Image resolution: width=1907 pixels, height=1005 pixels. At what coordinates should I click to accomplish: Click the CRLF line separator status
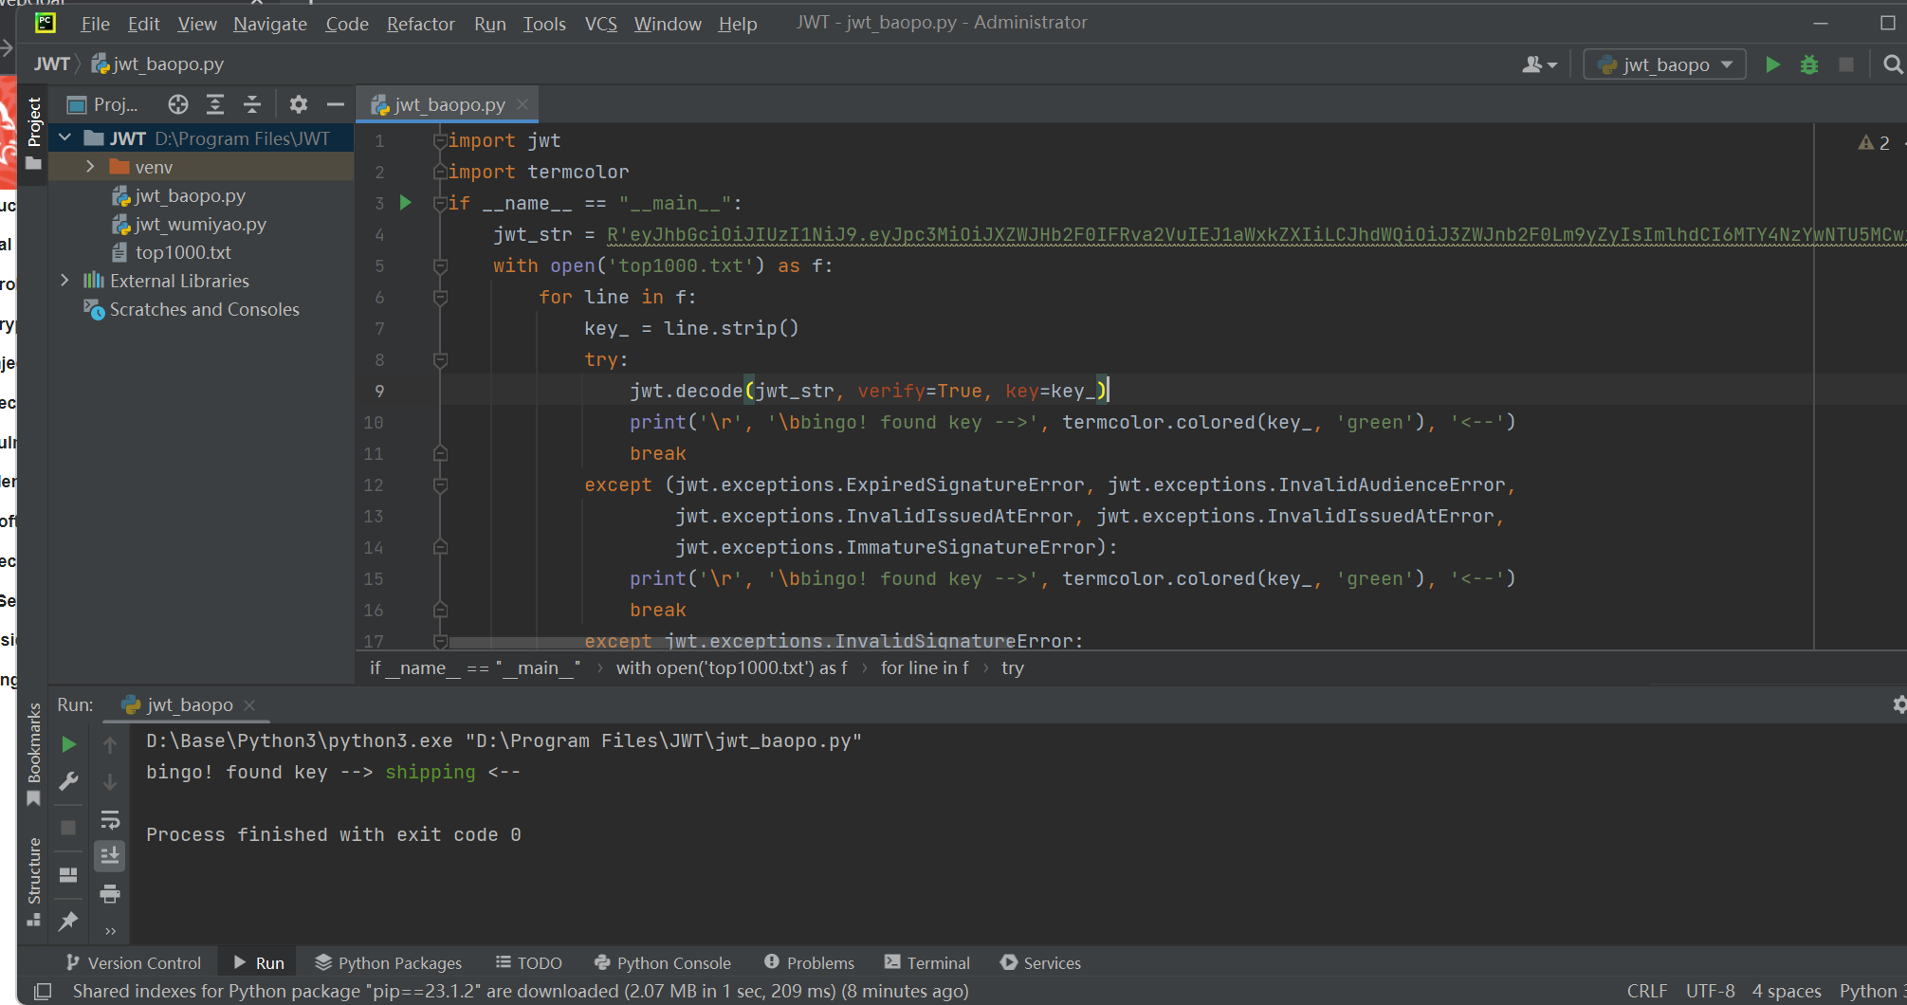click(1647, 991)
